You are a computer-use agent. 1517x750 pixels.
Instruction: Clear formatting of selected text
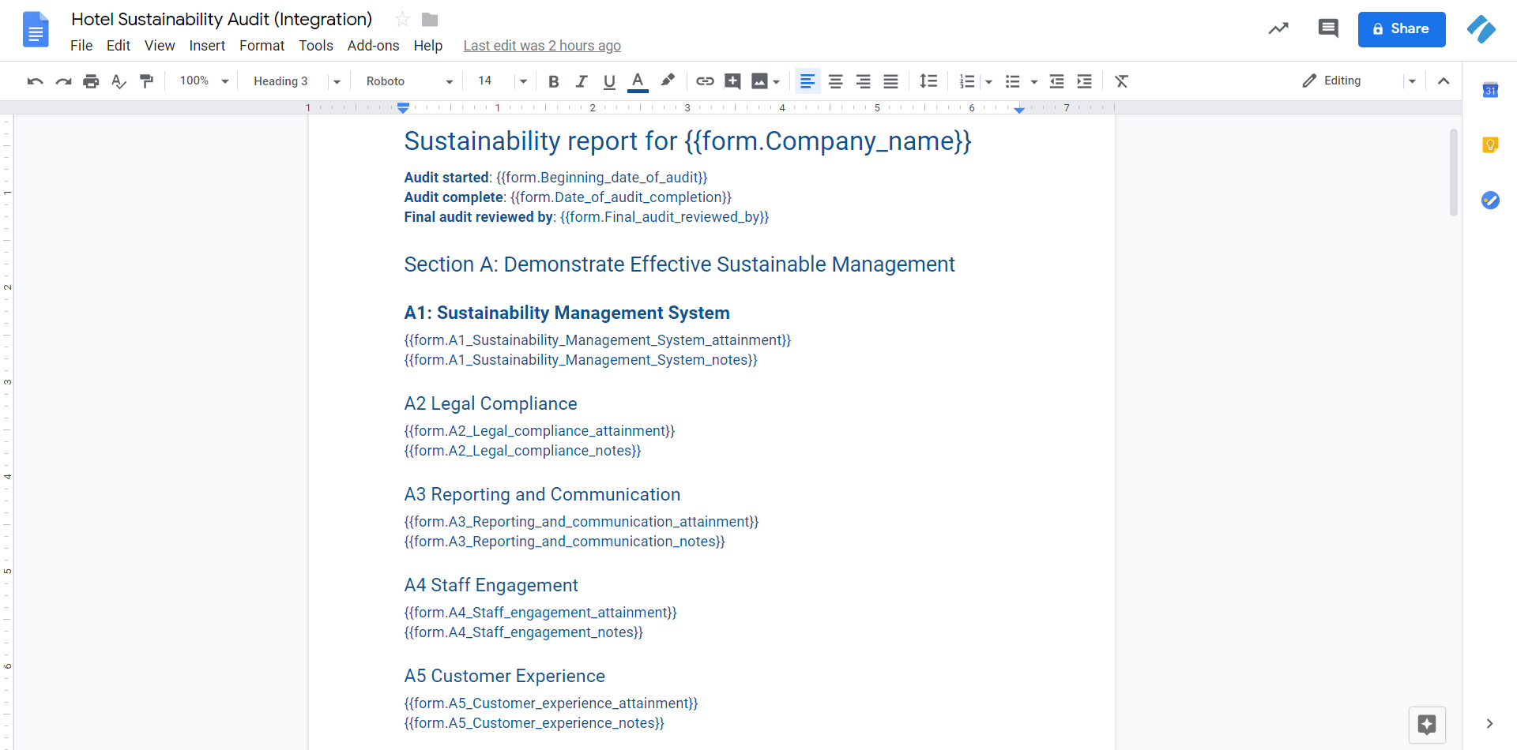pyautogui.click(x=1121, y=81)
